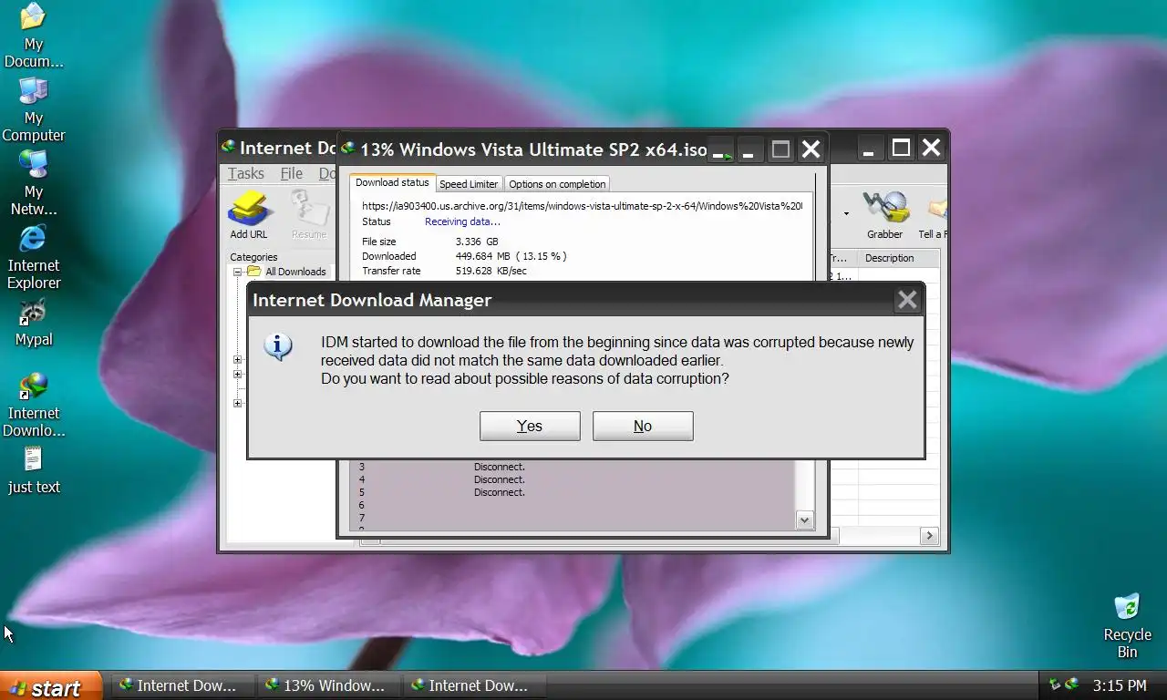Click the archive.org download URL text
1167x700 pixels.
coord(583,206)
